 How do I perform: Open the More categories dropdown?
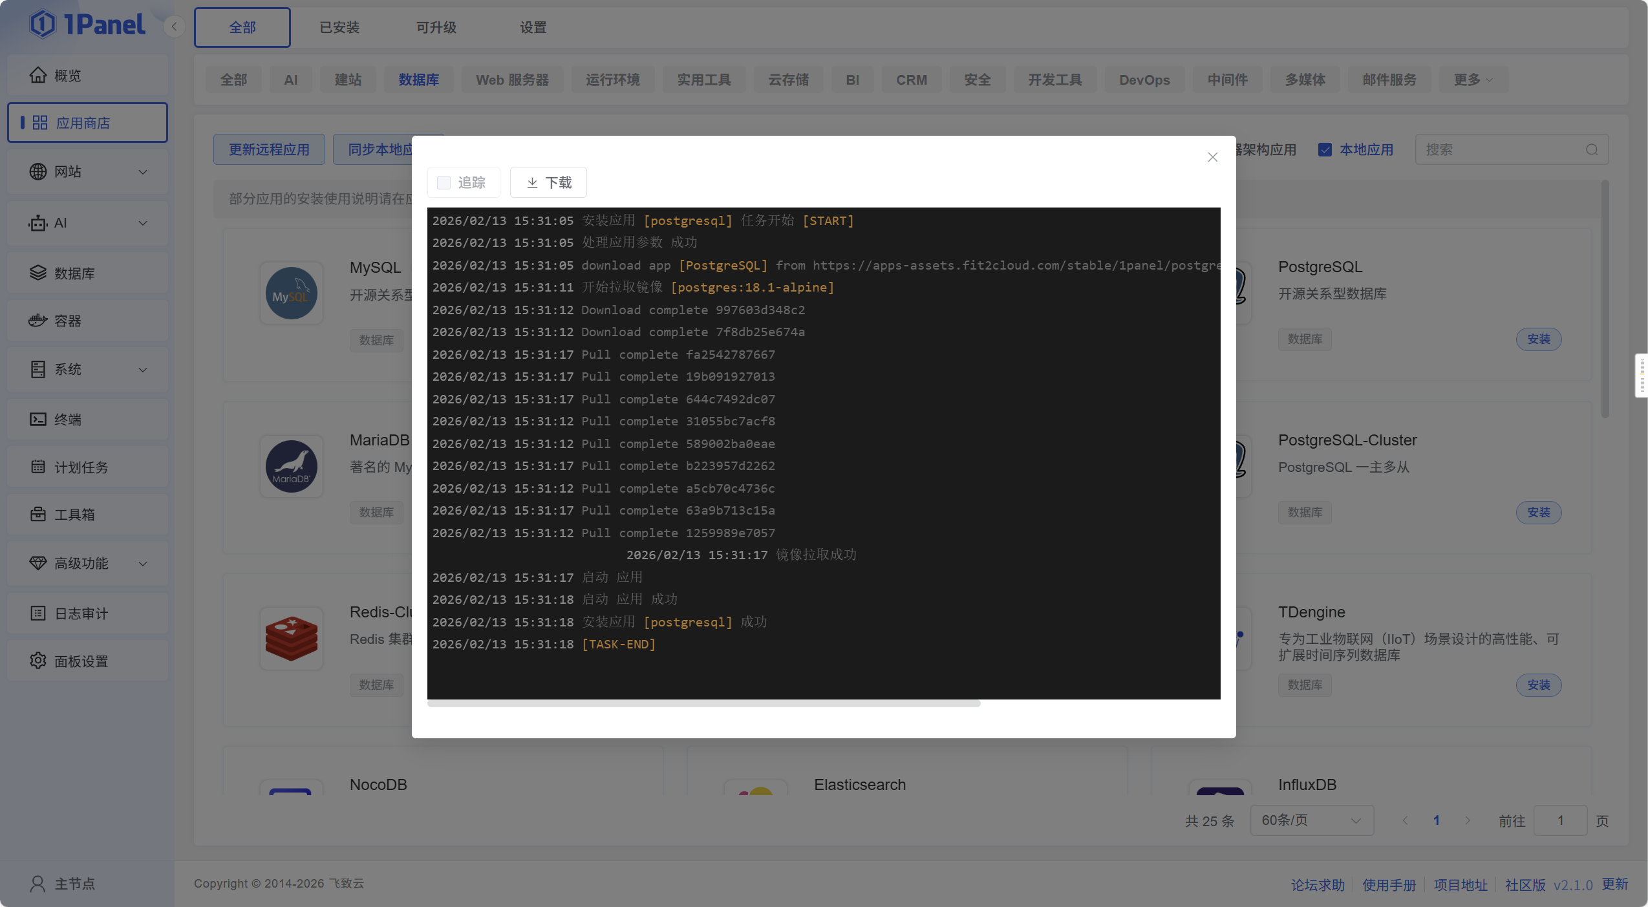click(1473, 80)
